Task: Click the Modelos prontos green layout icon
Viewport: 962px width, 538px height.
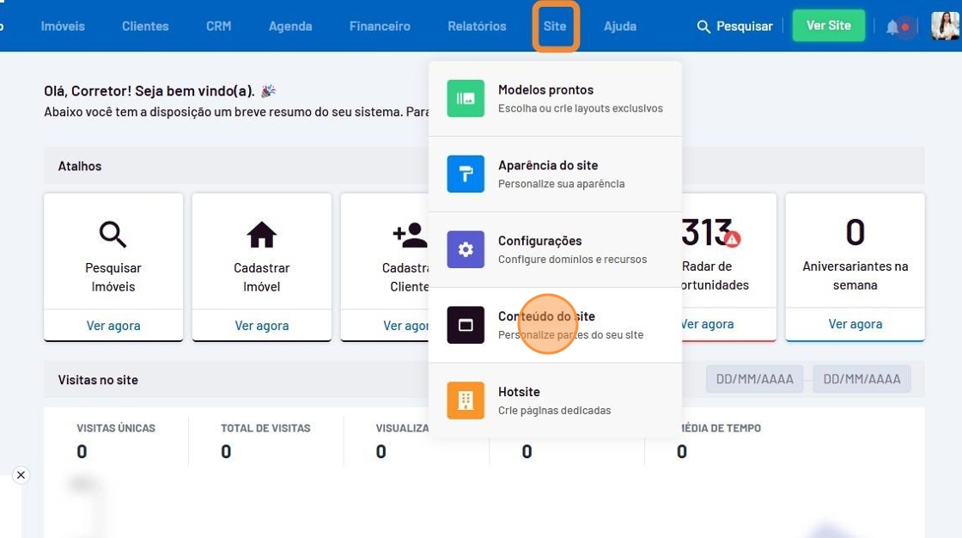Action: (466, 98)
